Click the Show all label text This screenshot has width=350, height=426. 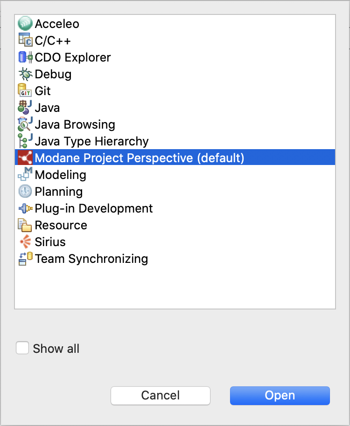(56, 349)
